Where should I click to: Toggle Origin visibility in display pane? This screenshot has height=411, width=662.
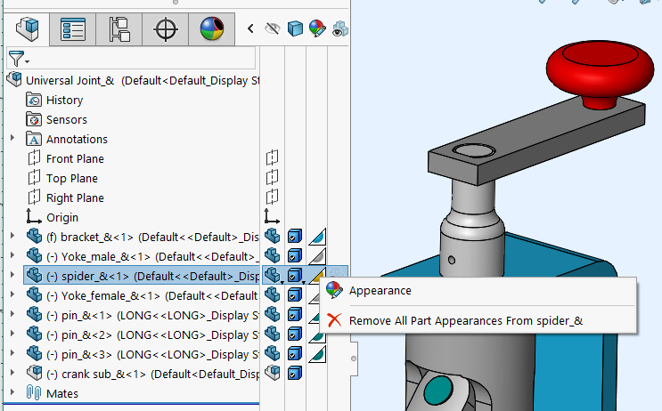pos(272,216)
